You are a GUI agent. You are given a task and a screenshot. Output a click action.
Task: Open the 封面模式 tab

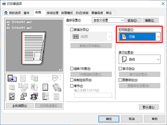[67, 13]
